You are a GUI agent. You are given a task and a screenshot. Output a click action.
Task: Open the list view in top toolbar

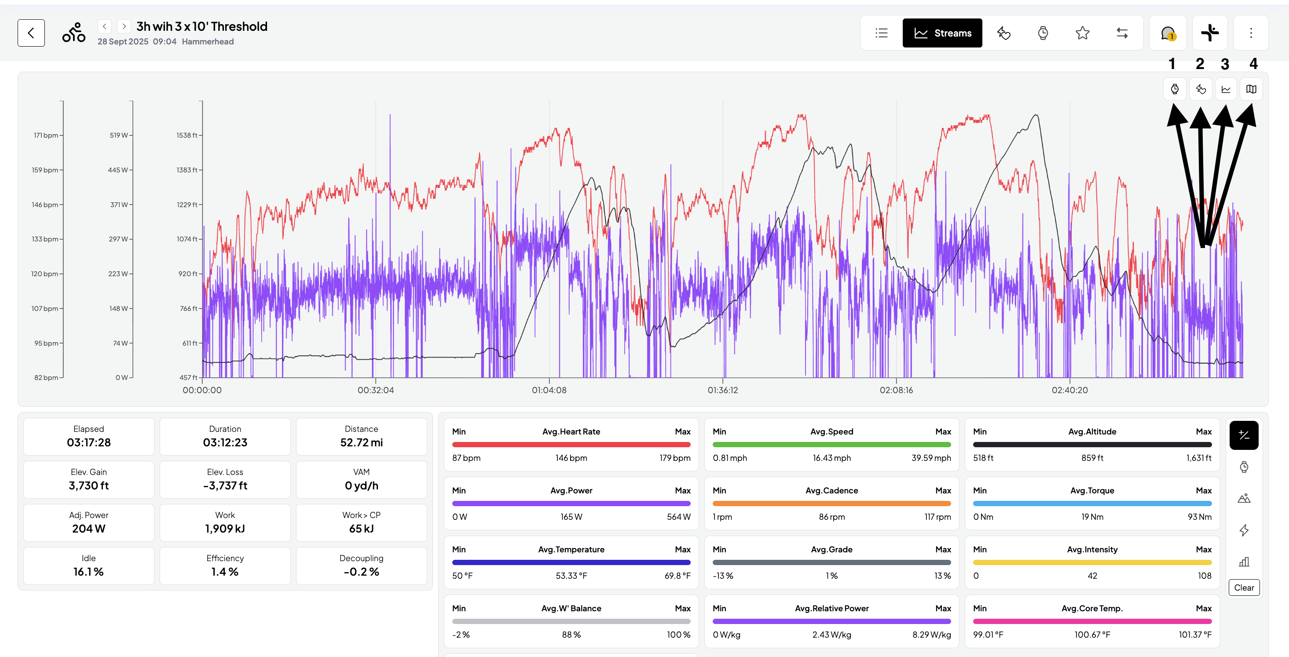pyautogui.click(x=881, y=33)
